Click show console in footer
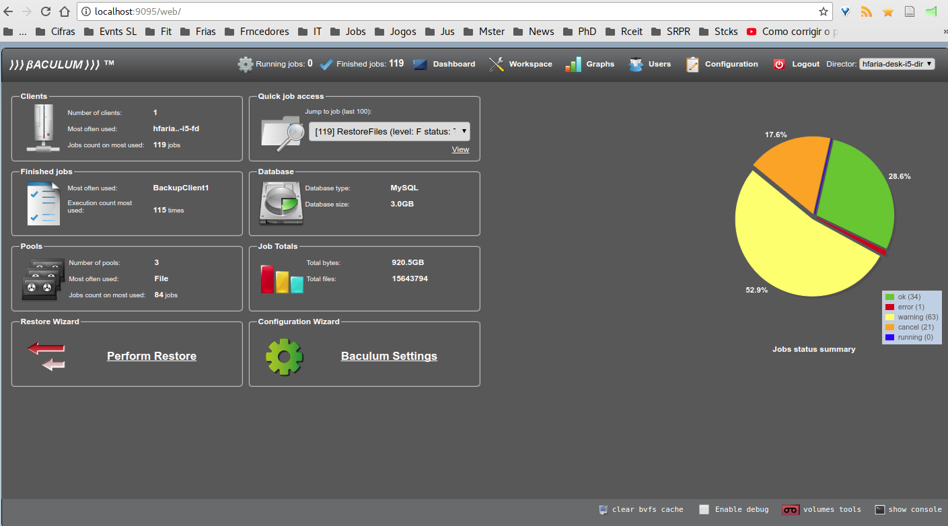Image resolution: width=948 pixels, height=526 pixels. [915, 509]
